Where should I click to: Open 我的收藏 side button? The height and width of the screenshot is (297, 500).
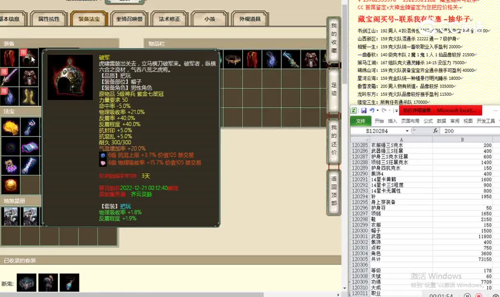334,40
